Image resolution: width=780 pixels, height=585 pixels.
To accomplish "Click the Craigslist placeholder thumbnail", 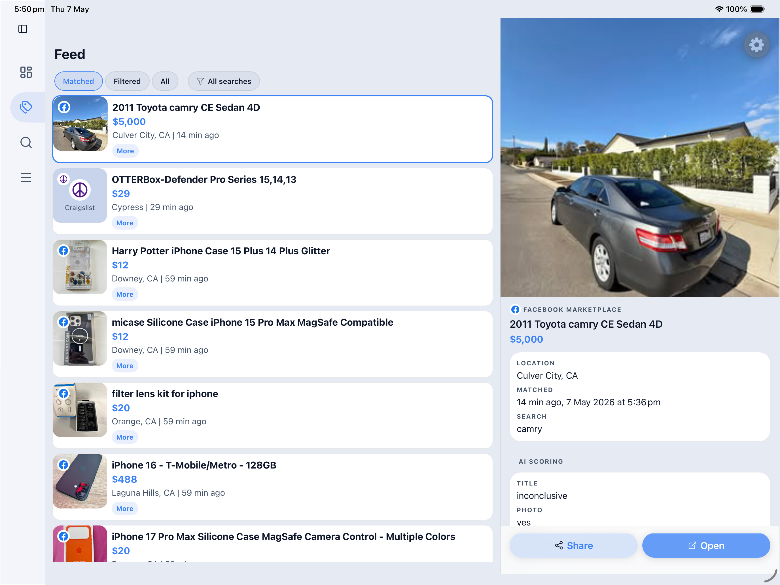I will click(x=80, y=195).
